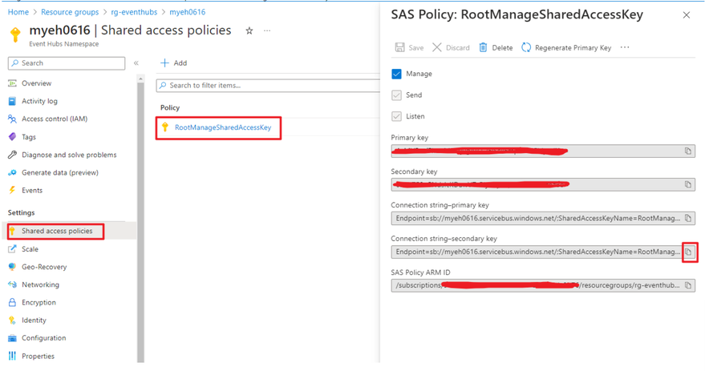The width and height of the screenshot is (705, 371).
Task: Close the SAS Policy panel
Action: (686, 15)
